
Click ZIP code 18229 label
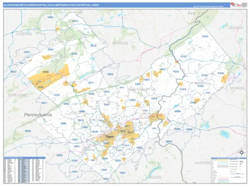(74, 54)
